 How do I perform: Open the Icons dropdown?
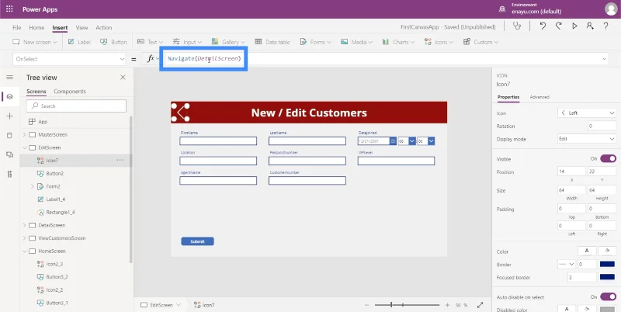(x=439, y=42)
